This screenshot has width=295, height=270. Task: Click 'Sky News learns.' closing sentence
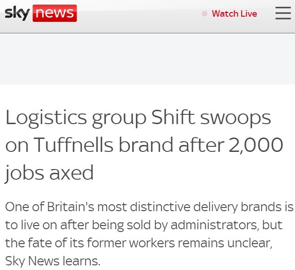point(53,261)
